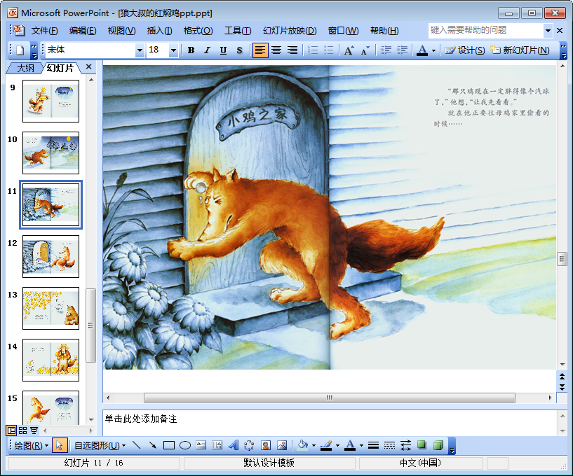This screenshot has width=573, height=476.
Task: Apply font color from formatting toolbar
Action: tap(422, 50)
